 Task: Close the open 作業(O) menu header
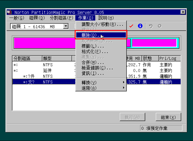point(85,18)
